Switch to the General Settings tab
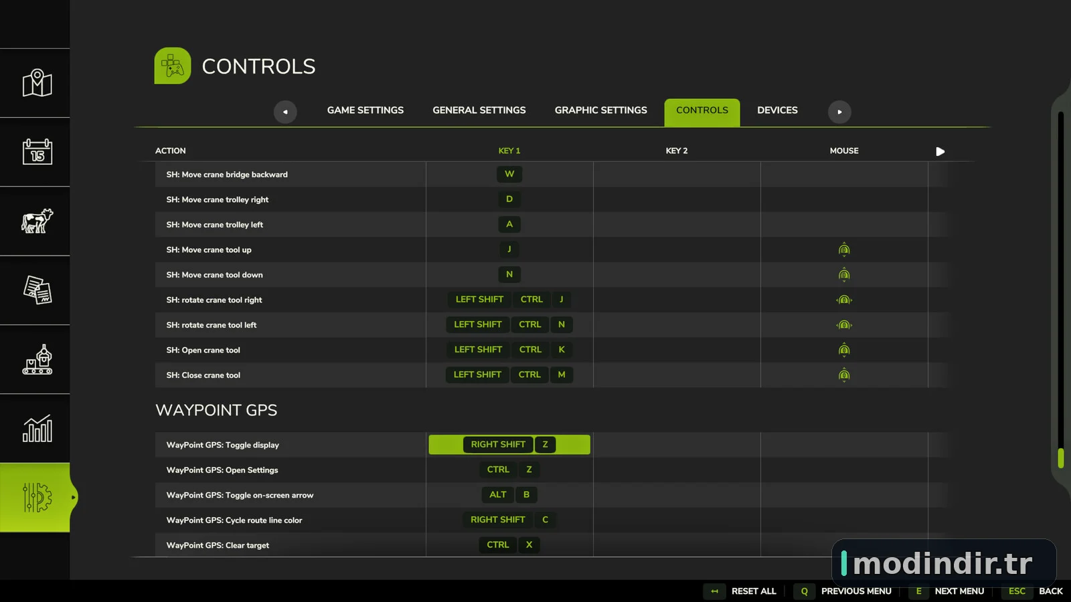 (479, 110)
